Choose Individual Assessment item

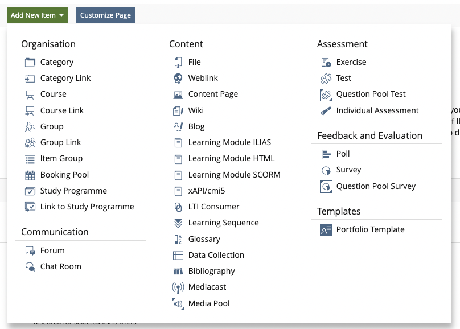pyautogui.click(x=377, y=110)
